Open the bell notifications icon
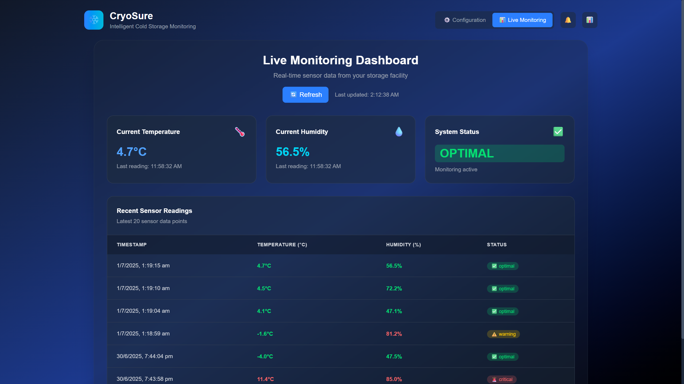Image resolution: width=684 pixels, height=384 pixels. [x=568, y=20]
